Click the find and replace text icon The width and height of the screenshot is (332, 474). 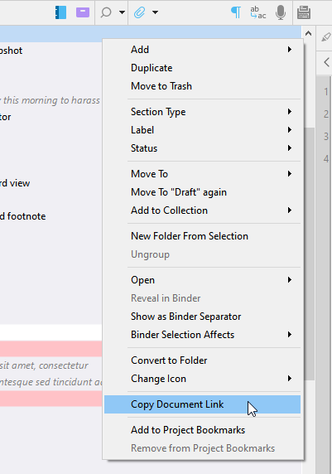[x=258, y=12]
